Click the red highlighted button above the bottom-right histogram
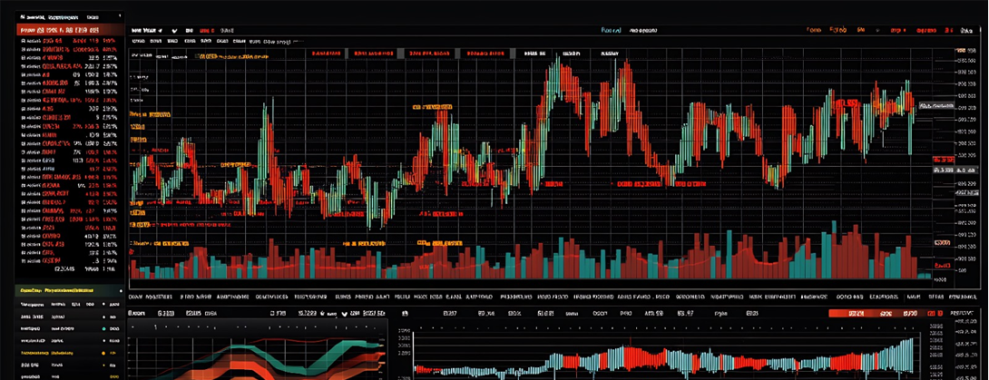 point(857,313)
